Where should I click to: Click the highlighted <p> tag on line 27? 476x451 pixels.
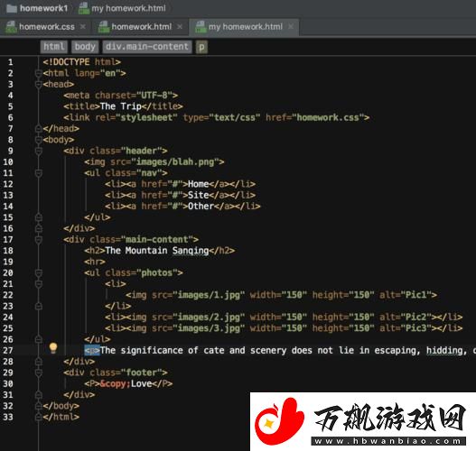click(x=92, y=350)
